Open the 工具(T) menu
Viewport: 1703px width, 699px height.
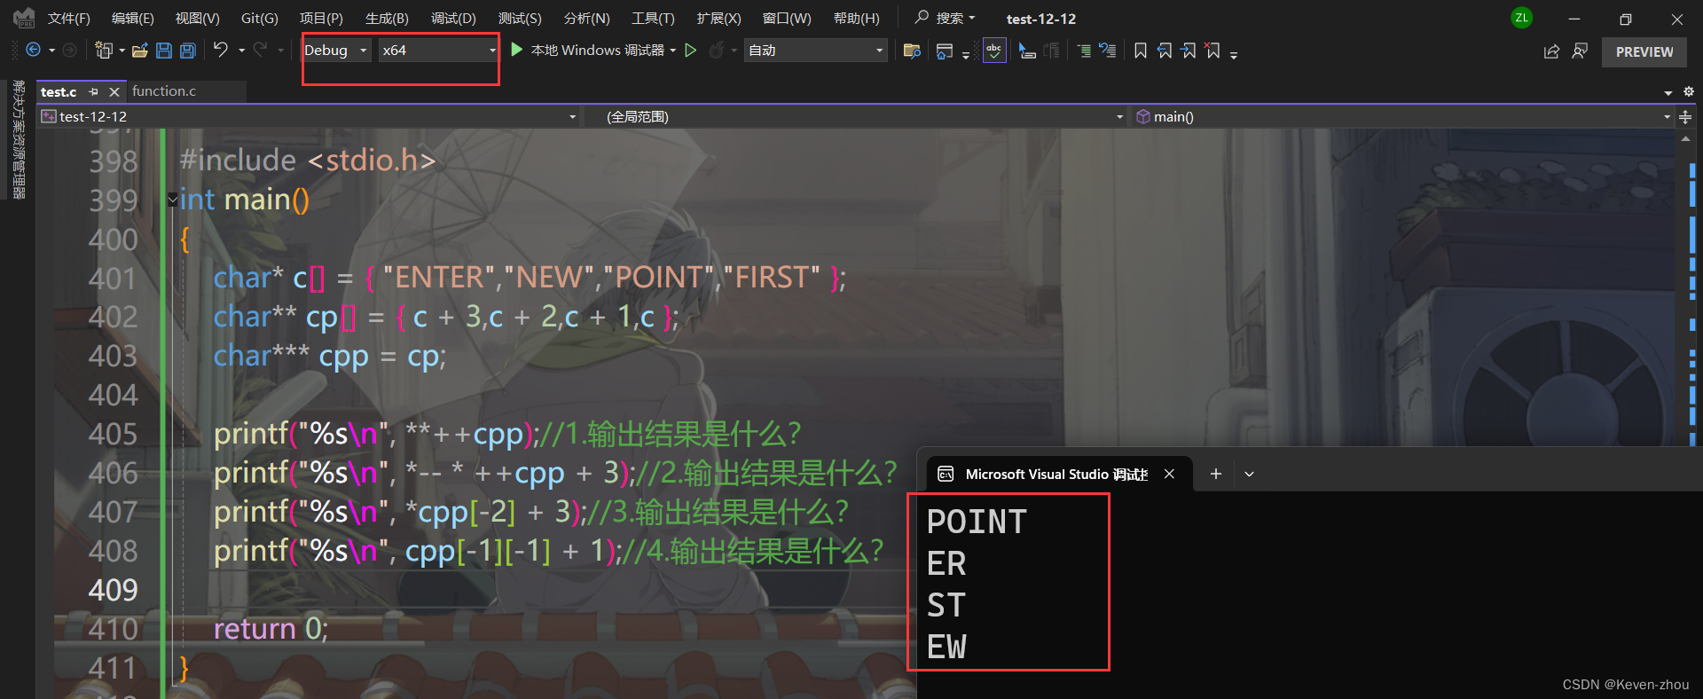653,19
